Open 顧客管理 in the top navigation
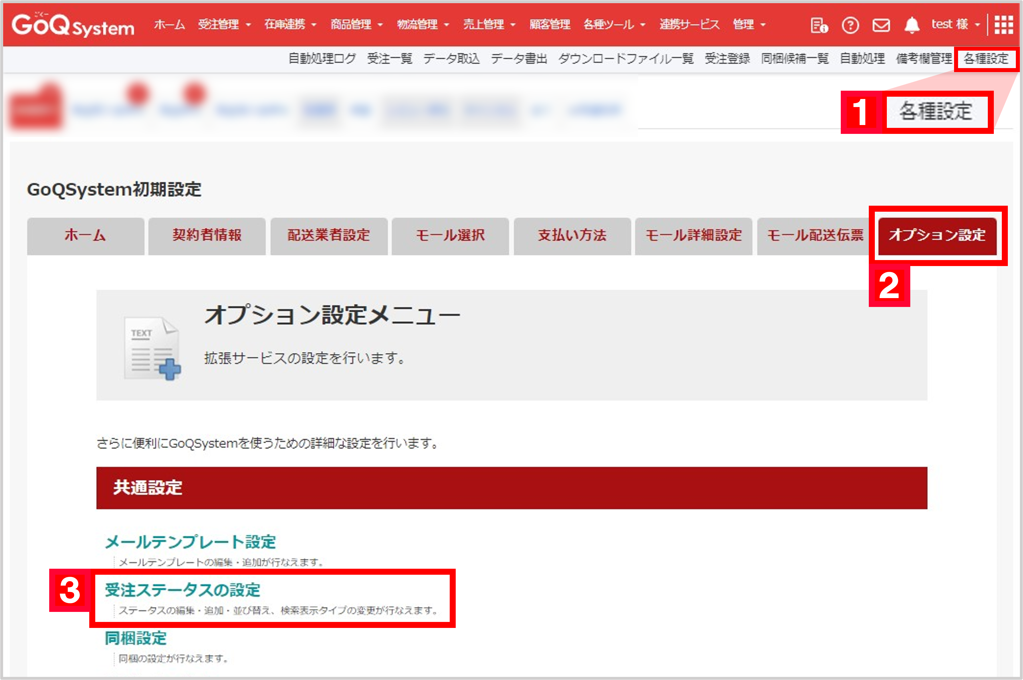The image size is (1023, 680). pyautogui.click(x=550, y=24)
